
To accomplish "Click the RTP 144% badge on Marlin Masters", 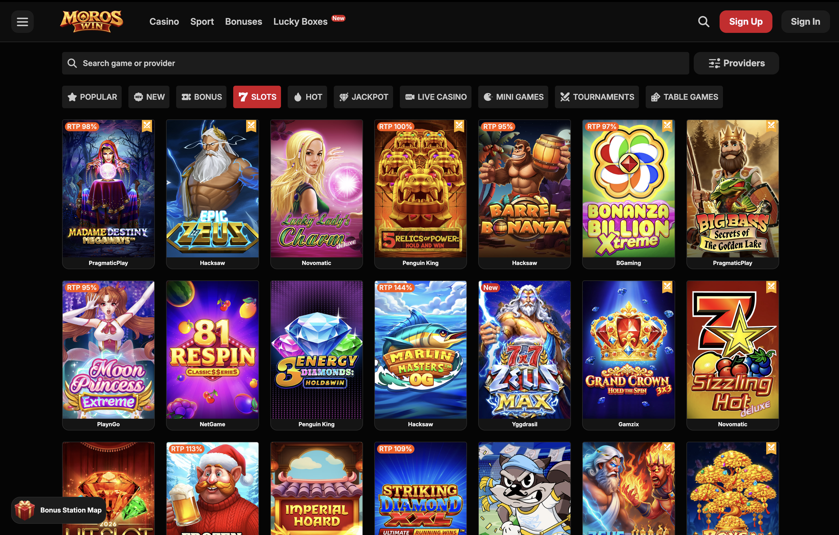I will click(395, 287).
